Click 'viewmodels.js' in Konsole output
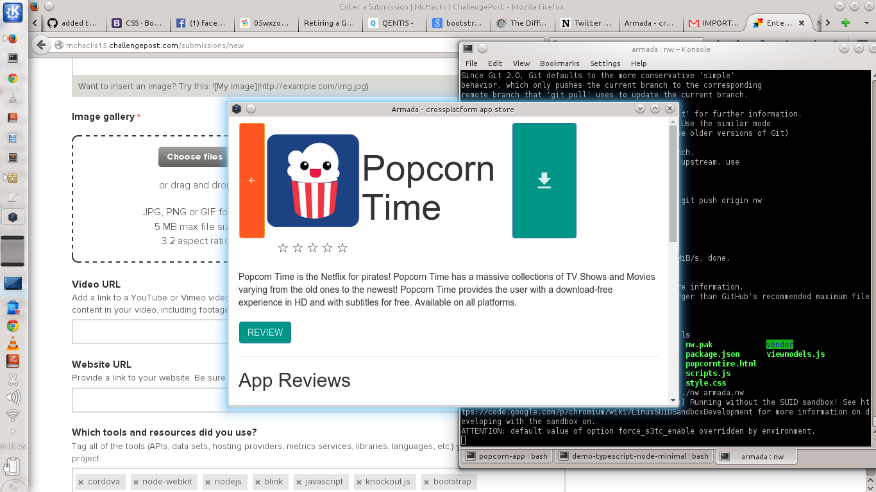This screenshot has width=876, height=492. tap(795, 354)
